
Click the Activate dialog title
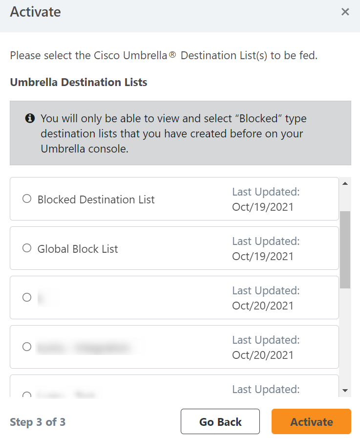(35, 12)
